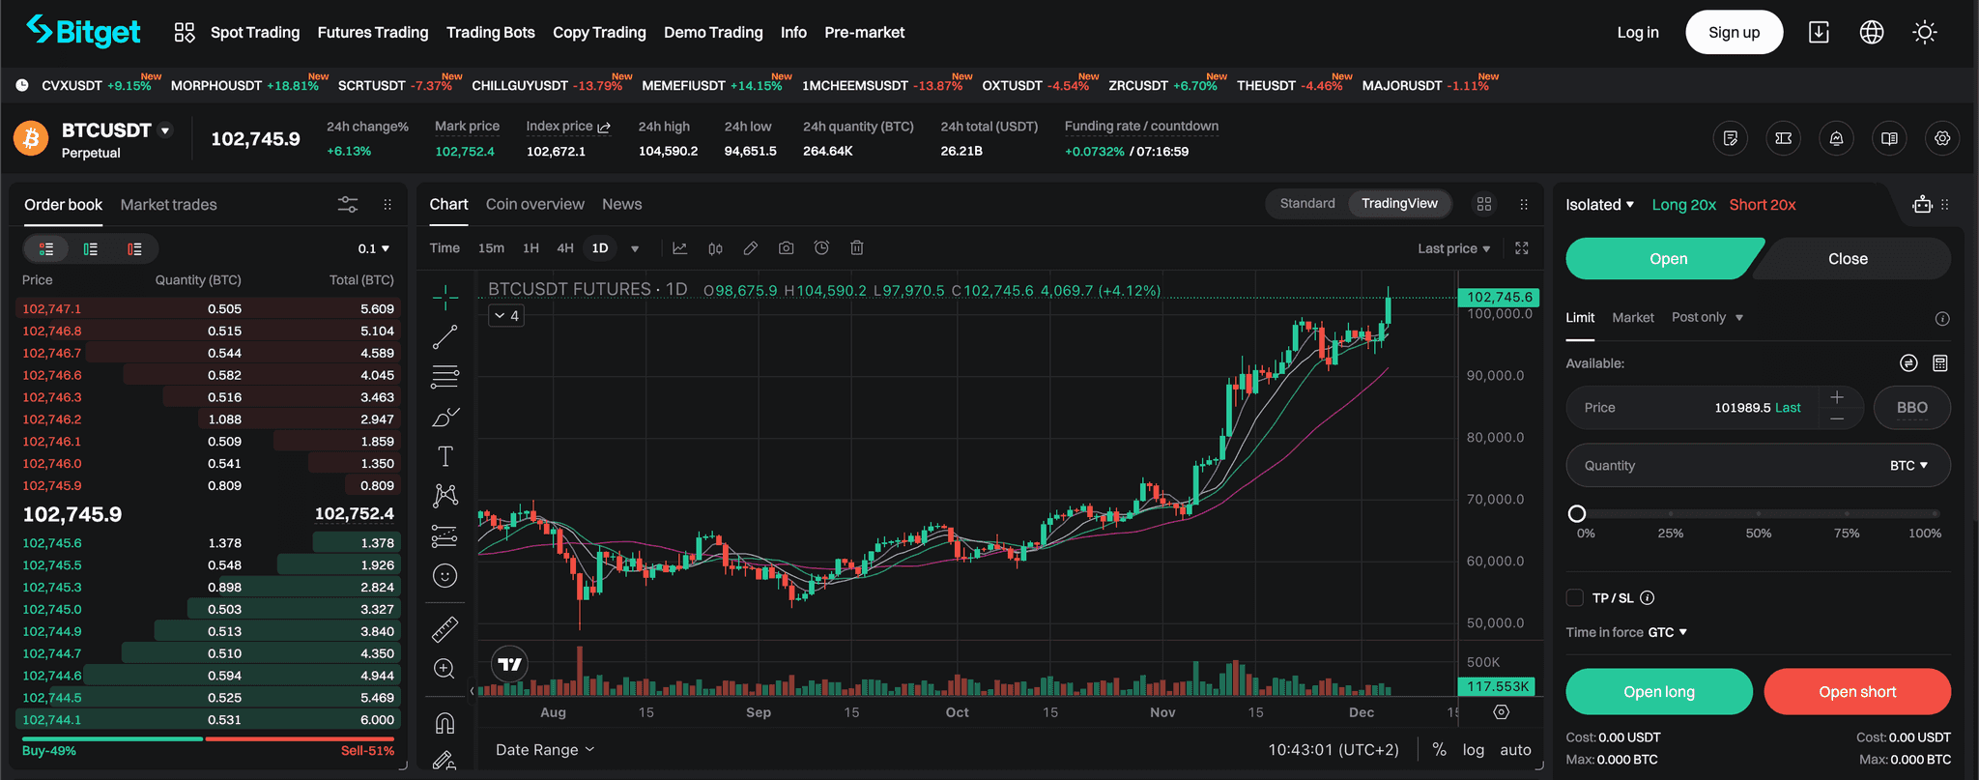Take chart snapshot with camera icon
1979x780 pixels.
pyautogui.click(x=787, y=248)
